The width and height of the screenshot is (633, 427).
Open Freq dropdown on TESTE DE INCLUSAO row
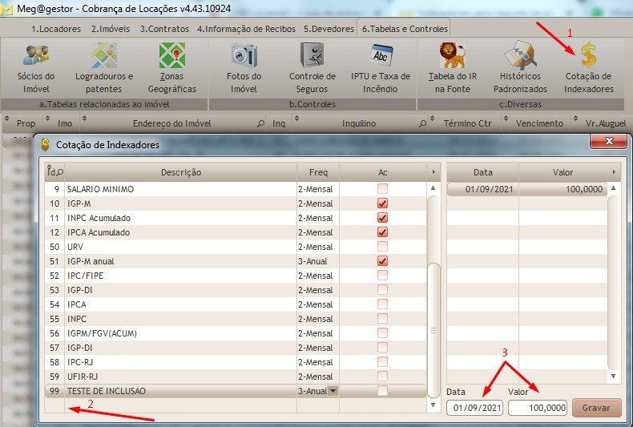pos(333,391)
